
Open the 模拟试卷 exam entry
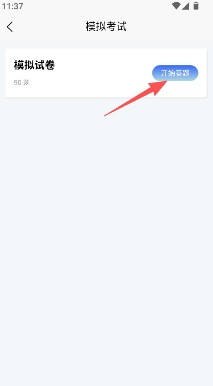tap(106, 73)
